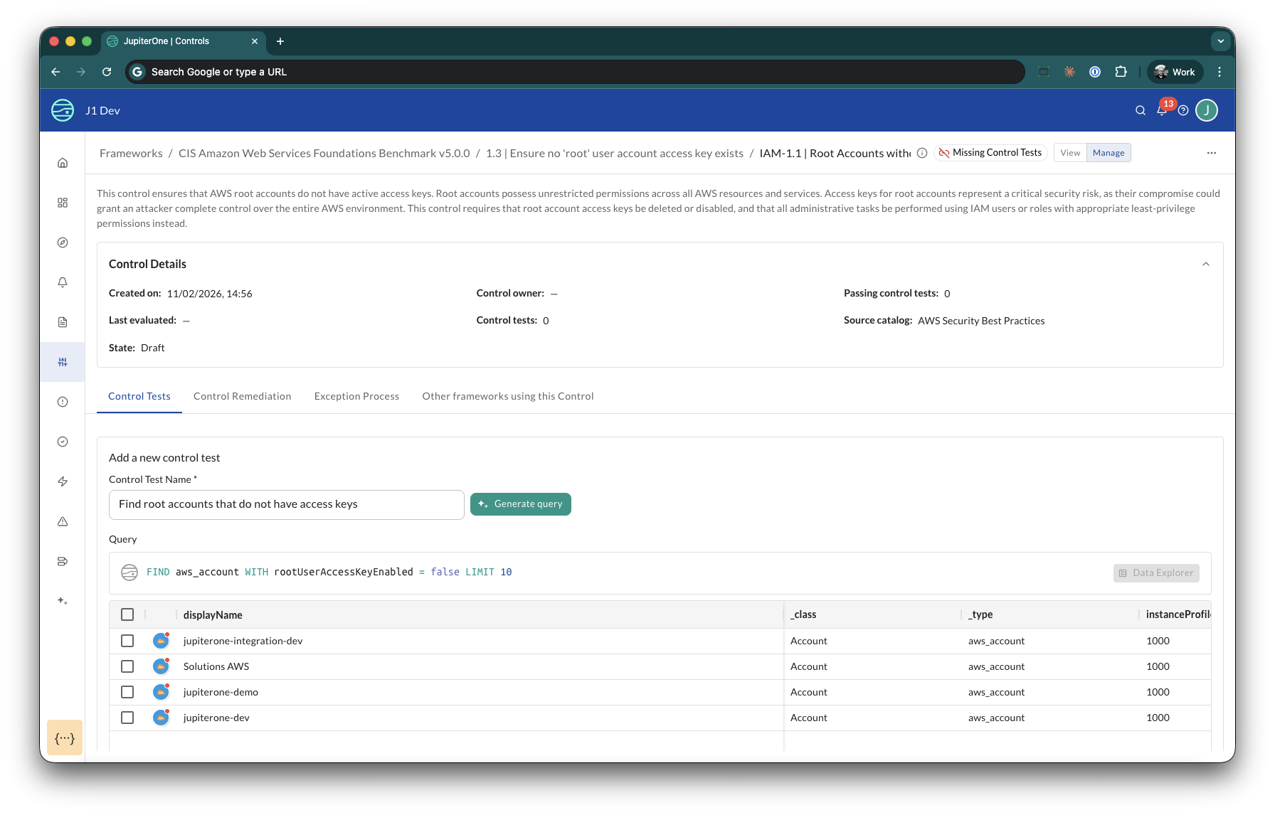The image size is (1275, 815).
Task: Click the Frameworks breadcrumb link
Action: 131,153
